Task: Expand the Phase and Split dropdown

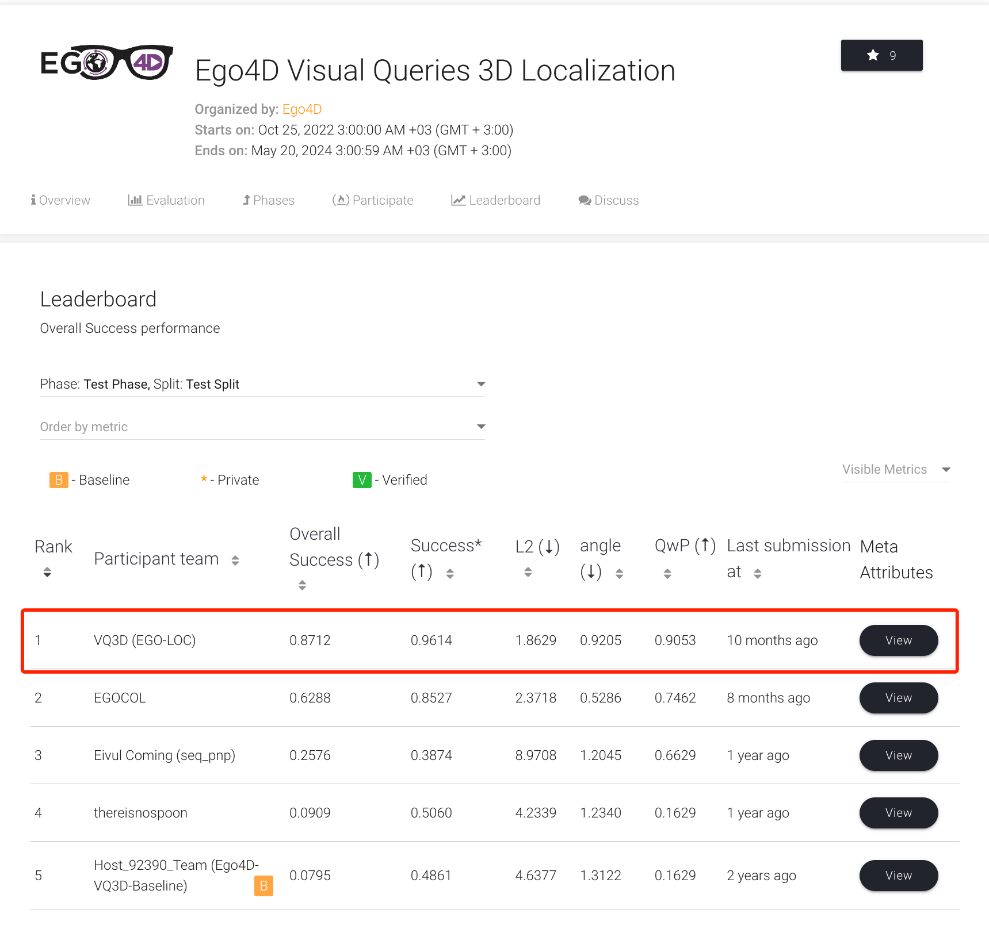Action: 263,384
